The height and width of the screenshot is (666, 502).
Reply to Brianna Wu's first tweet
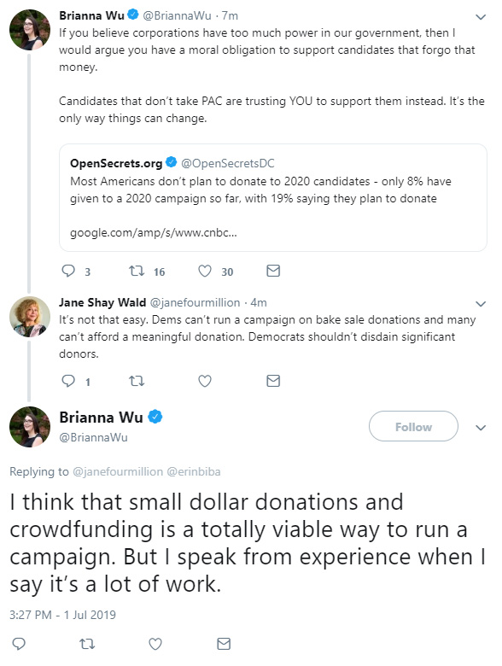point(68,271)
